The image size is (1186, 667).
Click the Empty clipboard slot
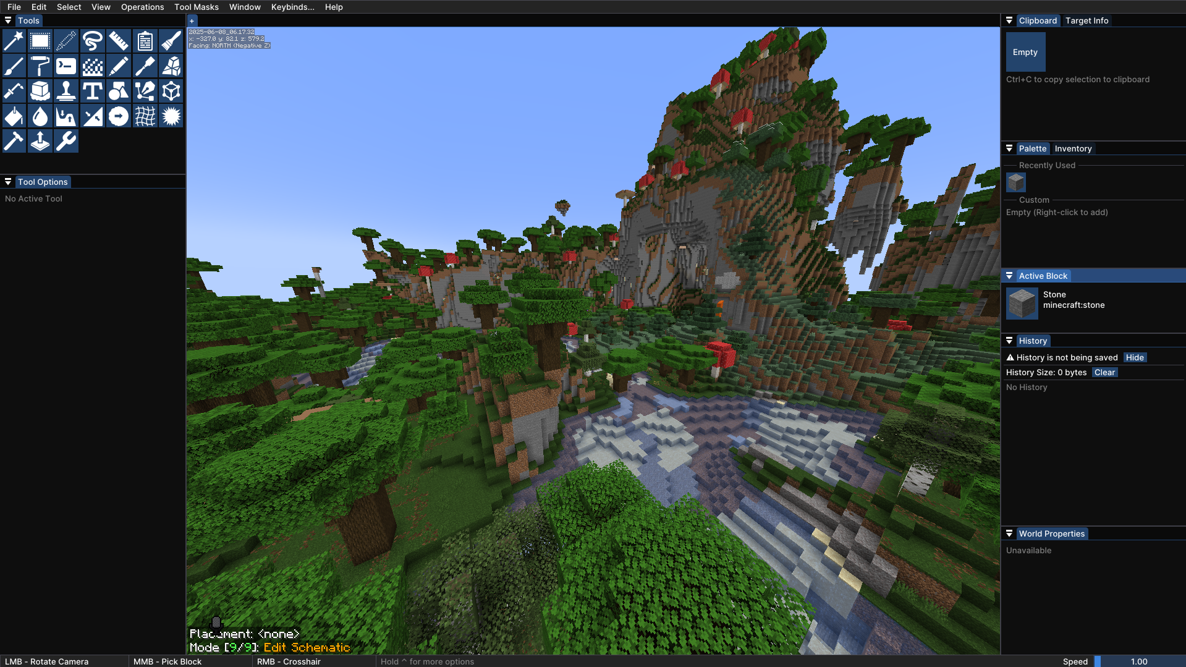[1025, 52]
